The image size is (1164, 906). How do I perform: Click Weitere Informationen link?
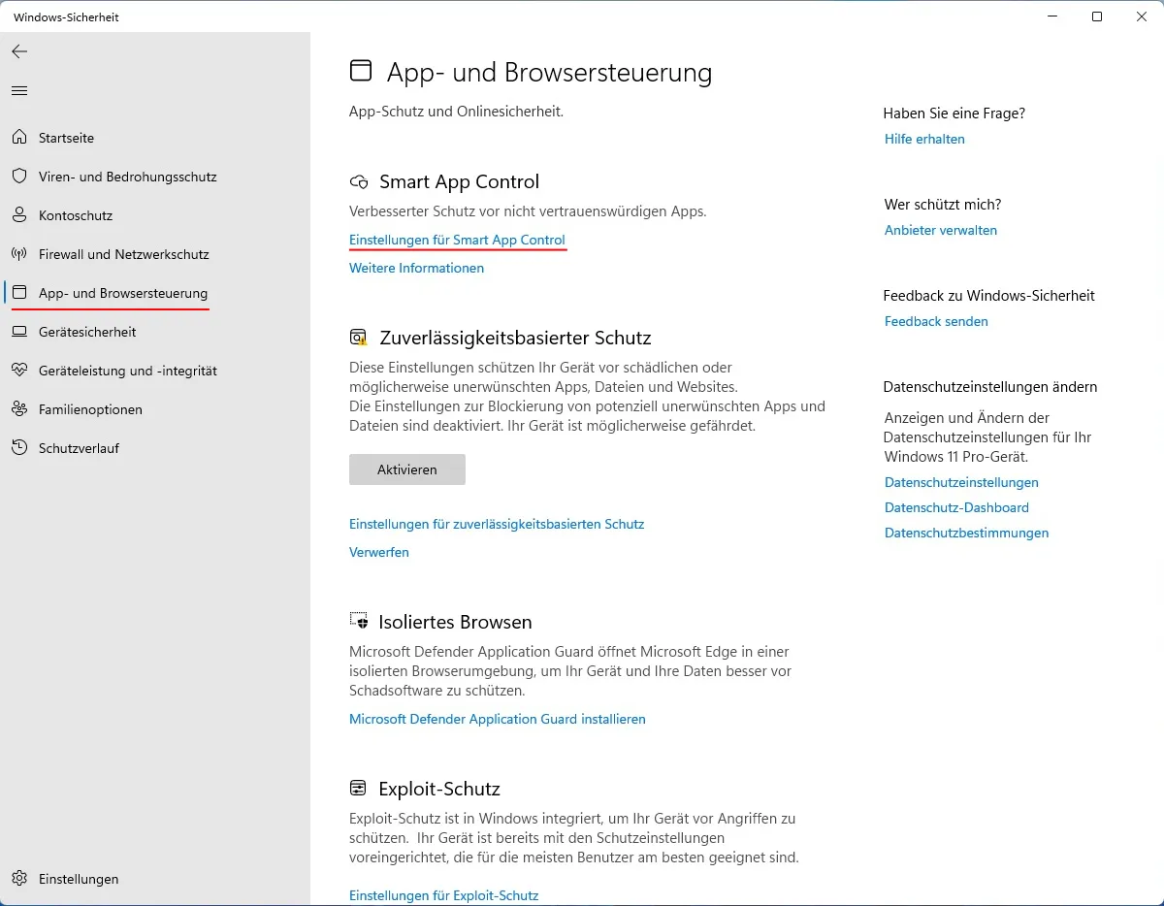click(x=416, y=268)
